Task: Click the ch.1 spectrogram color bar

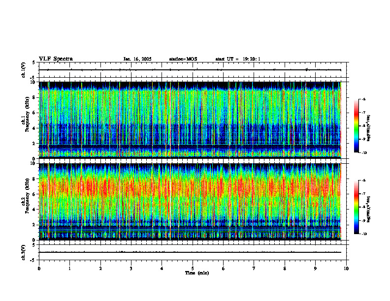Action: (356, 126)
